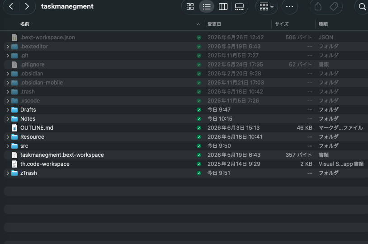Image resolution: width=368 pixels, height=244 pixels.
Task: Select the folder name .obsidian-mobile
Action: tap(42, 83)
